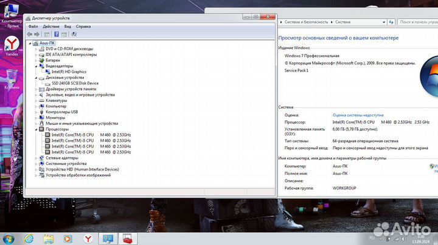
Task: Open Windows Explorer folder icon on taskbar
Action: pos(48,239)
